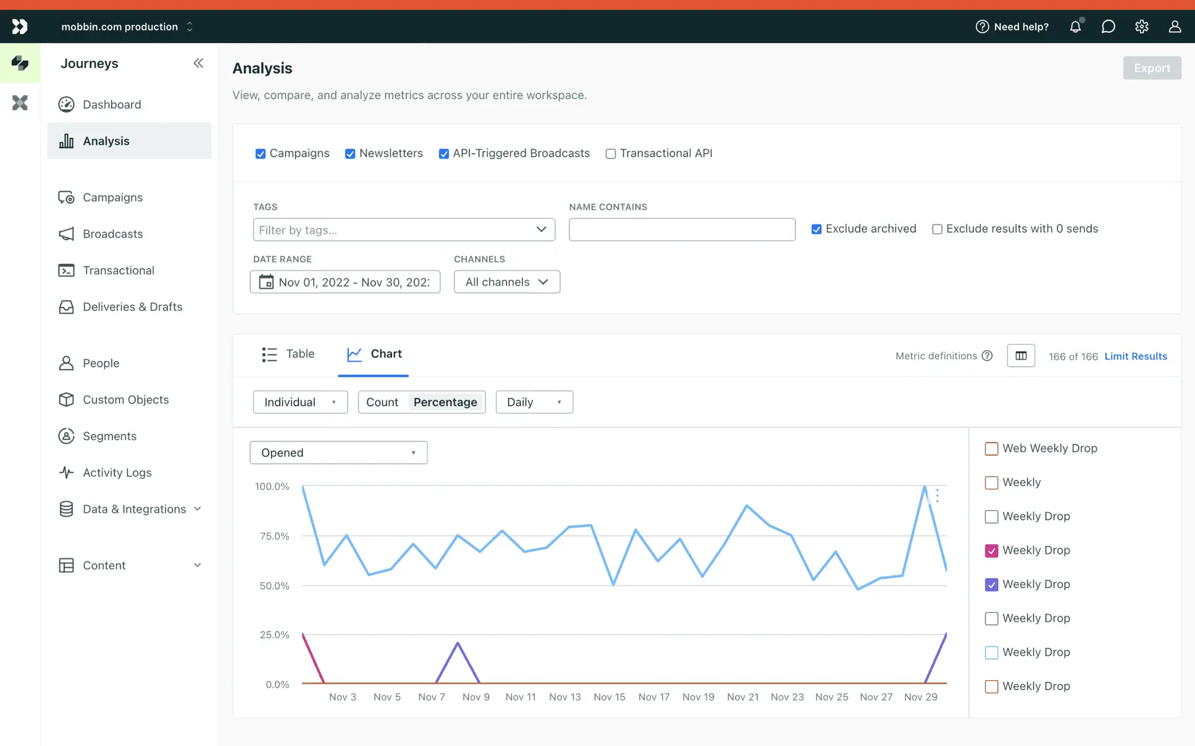The height and width of the screenshot is (746, 1195).
Task: Open workspace settings gear
Action: (1141, 27)
